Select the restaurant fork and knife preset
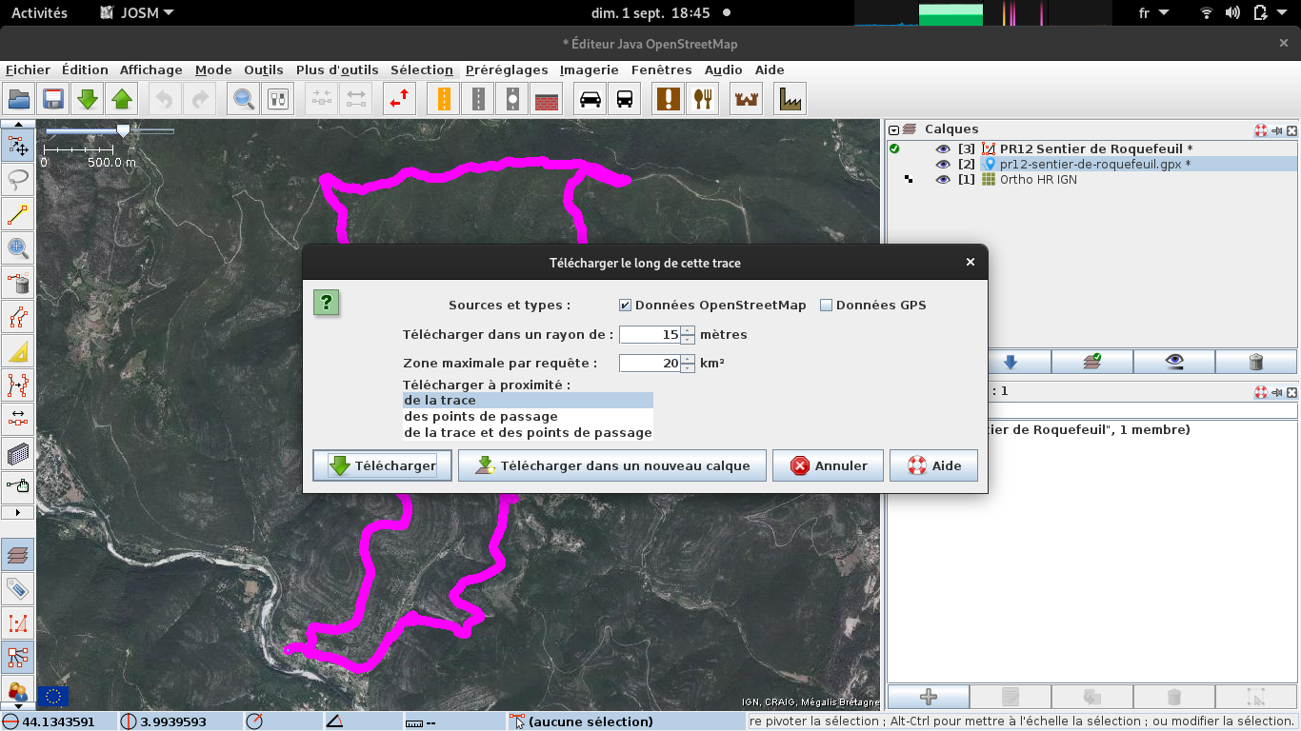The height and width of the screenshot is (731, 1301). (x=703, y=99)
